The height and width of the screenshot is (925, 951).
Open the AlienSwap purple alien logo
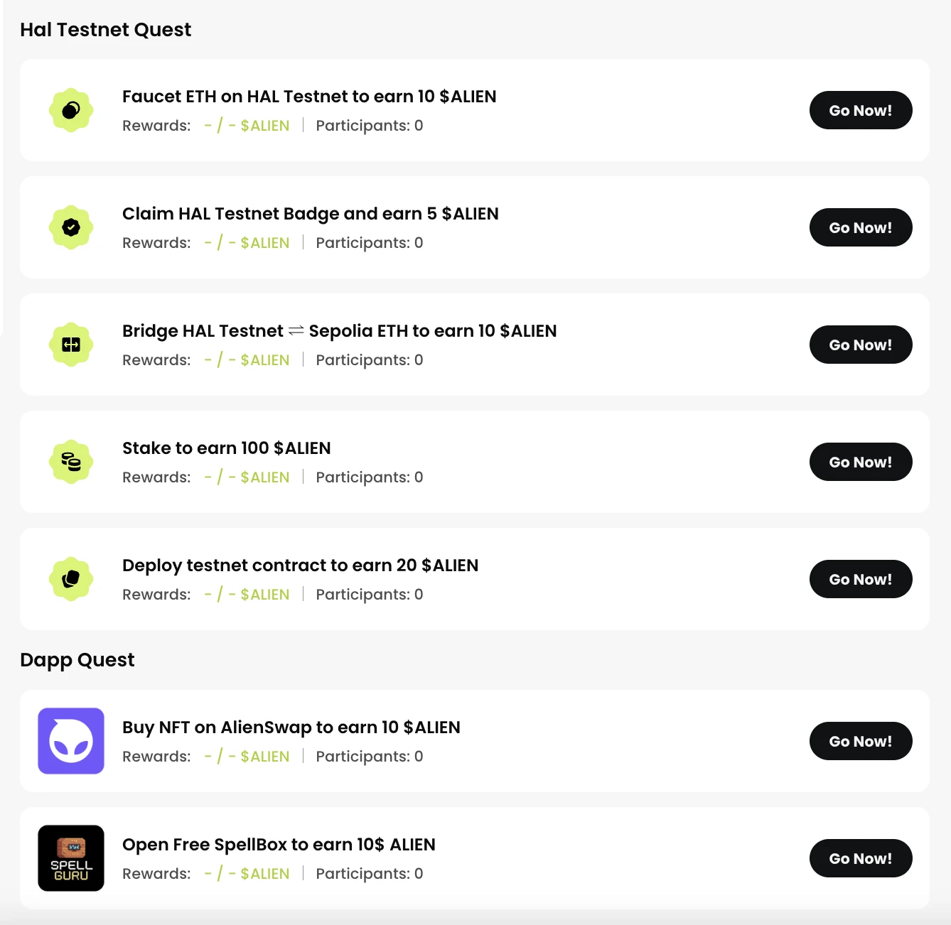tap(71, 741)
